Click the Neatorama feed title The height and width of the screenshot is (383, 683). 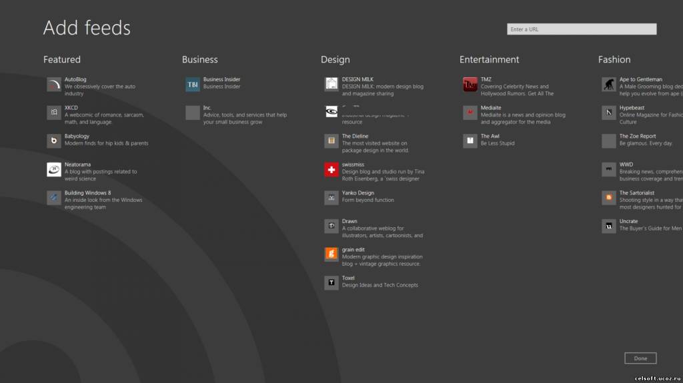tap(77, 165)
